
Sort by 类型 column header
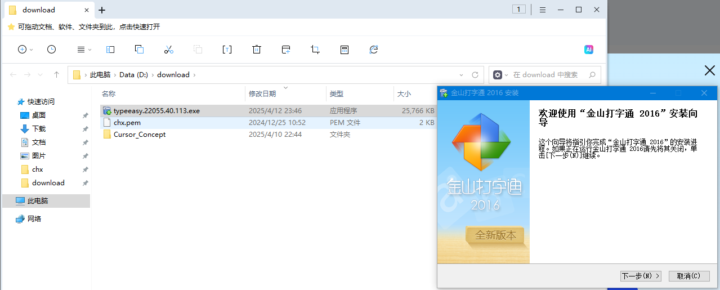click(x=337, y=94)
